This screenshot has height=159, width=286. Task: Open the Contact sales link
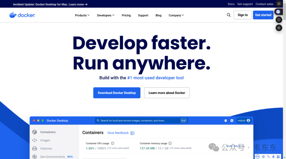(x=265, y=4)
